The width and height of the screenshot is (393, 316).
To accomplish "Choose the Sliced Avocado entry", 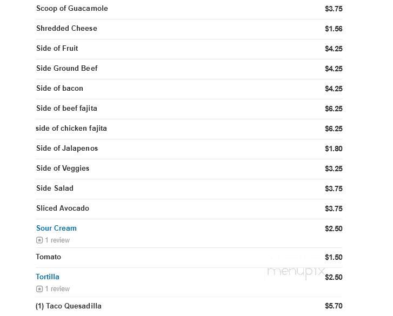I will tap(189, 209).
